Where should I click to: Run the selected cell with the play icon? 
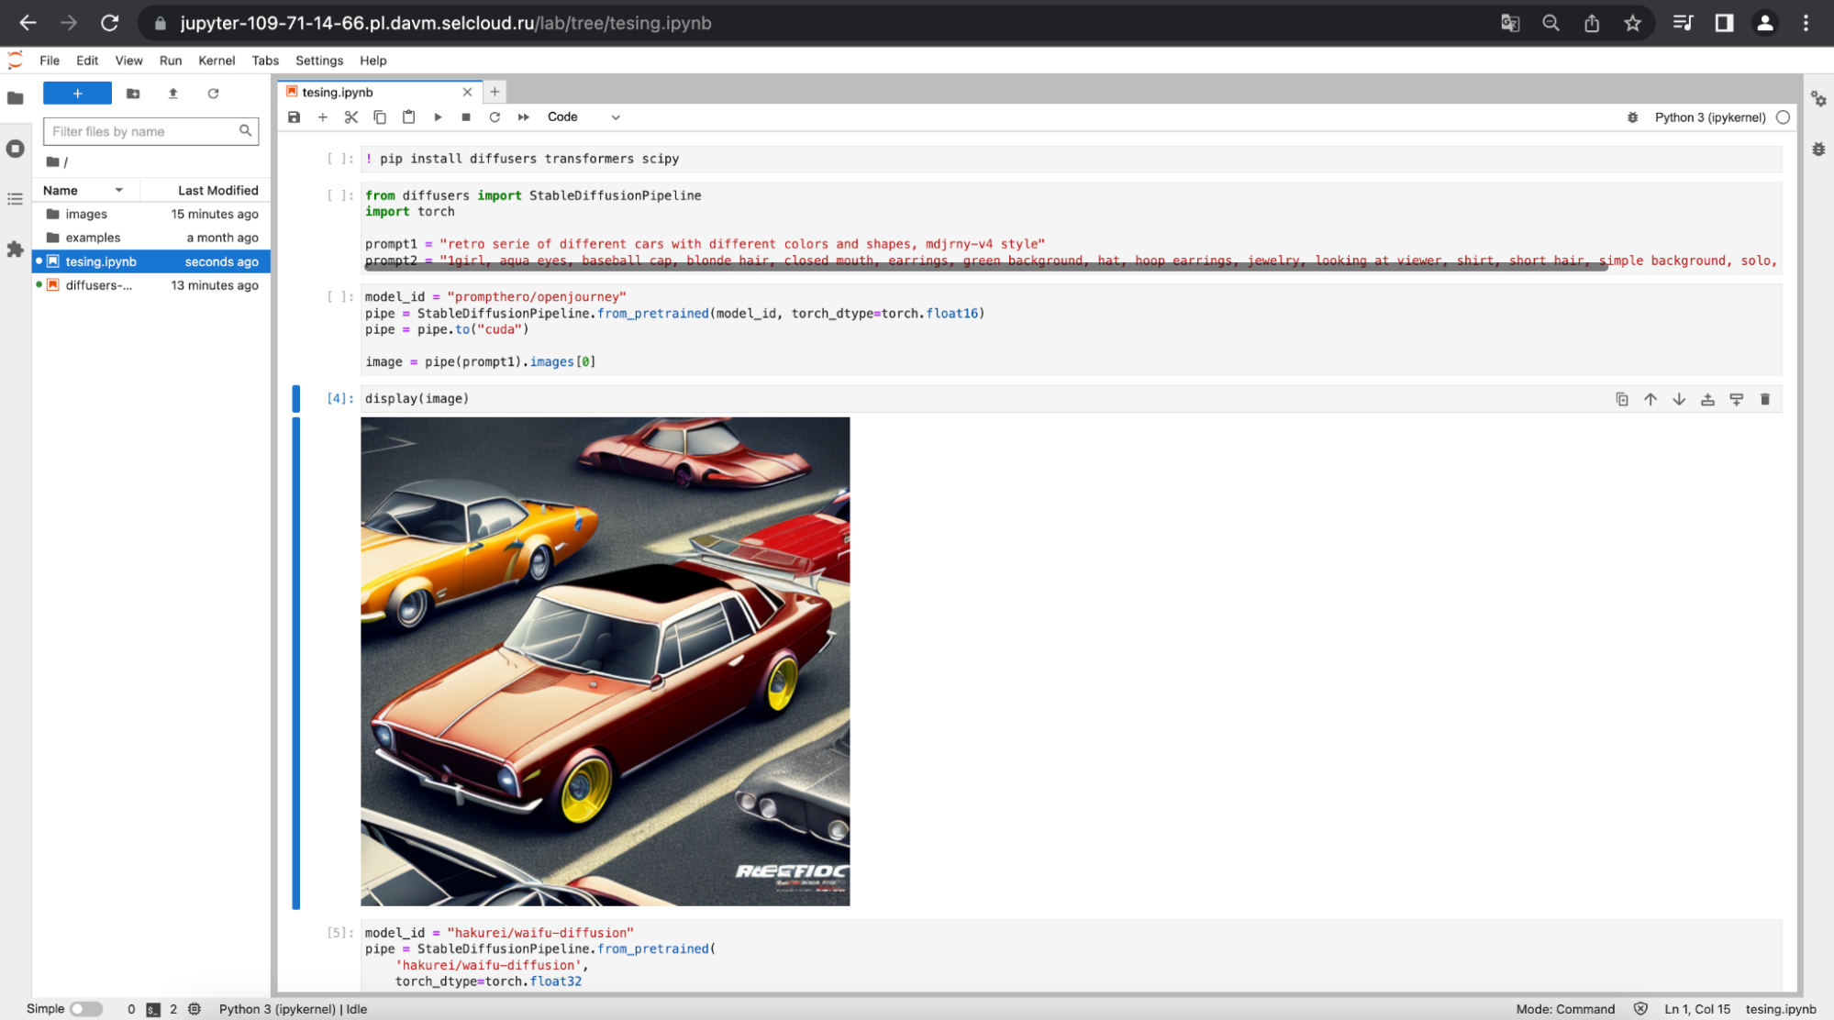(438, 117)
